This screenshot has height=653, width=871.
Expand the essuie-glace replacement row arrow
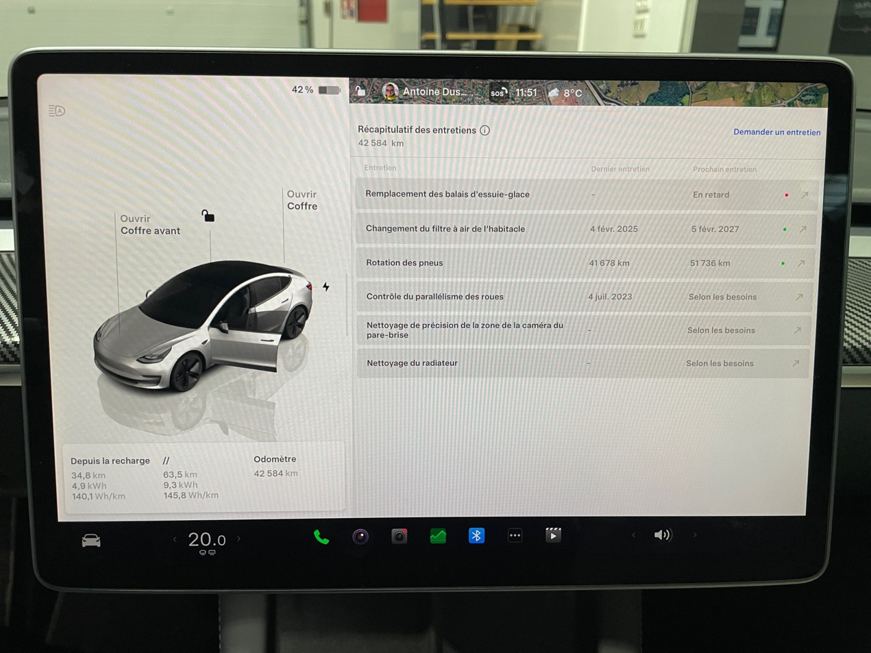click(x=805, y=195)
